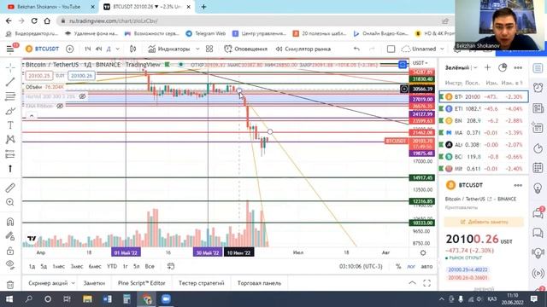
Task: Select the daily Д timeframe
Action: [x=109, y=49]
